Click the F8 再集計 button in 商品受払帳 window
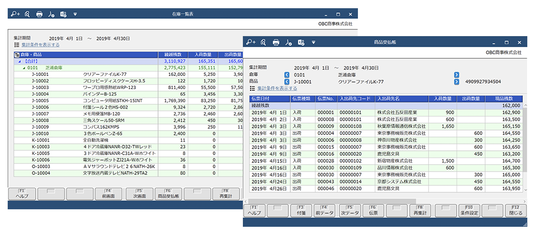Image resolution: width=535 pixels, height=235 pixels. pyautogui.click(x=420, y=211)
